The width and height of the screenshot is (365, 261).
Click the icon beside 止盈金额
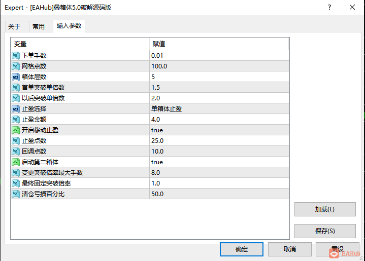pos(16,120)
